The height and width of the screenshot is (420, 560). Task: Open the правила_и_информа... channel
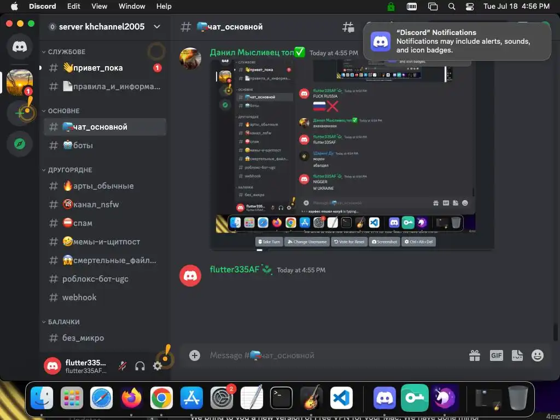[x=105, y=86]
